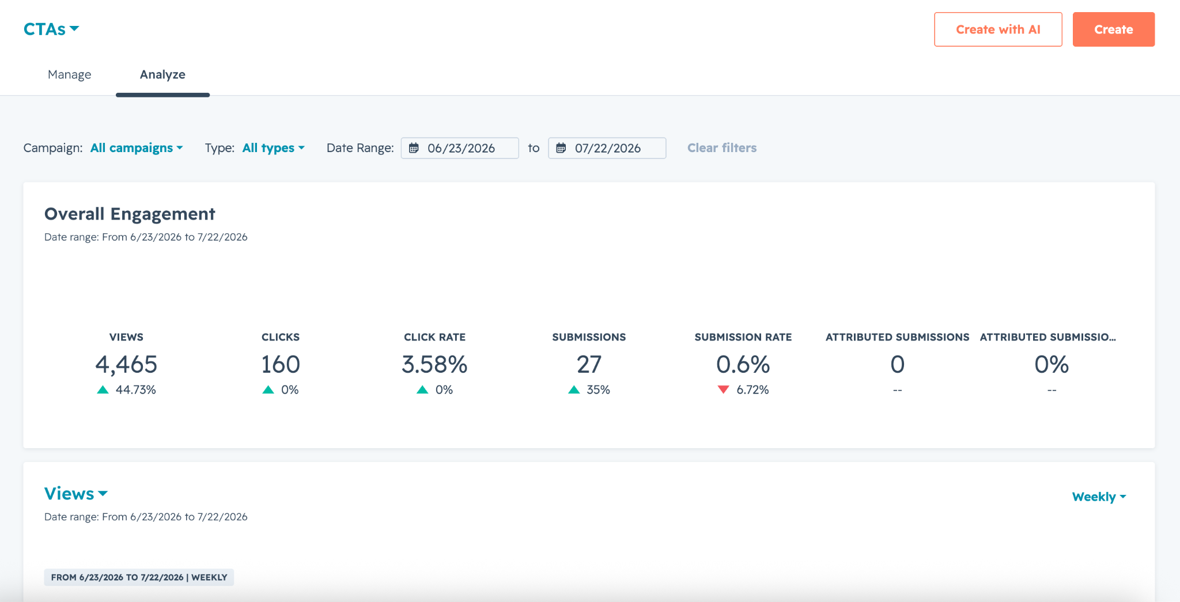Open the Views chart metric dropdown
The width and height of the screenshot is (1180, 602).
pos(76,494)
